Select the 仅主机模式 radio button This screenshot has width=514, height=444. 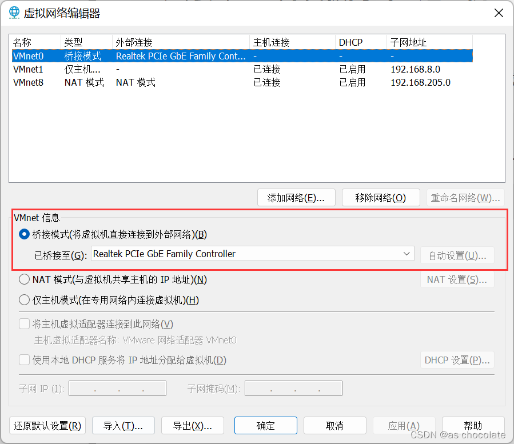click(24, 300)
